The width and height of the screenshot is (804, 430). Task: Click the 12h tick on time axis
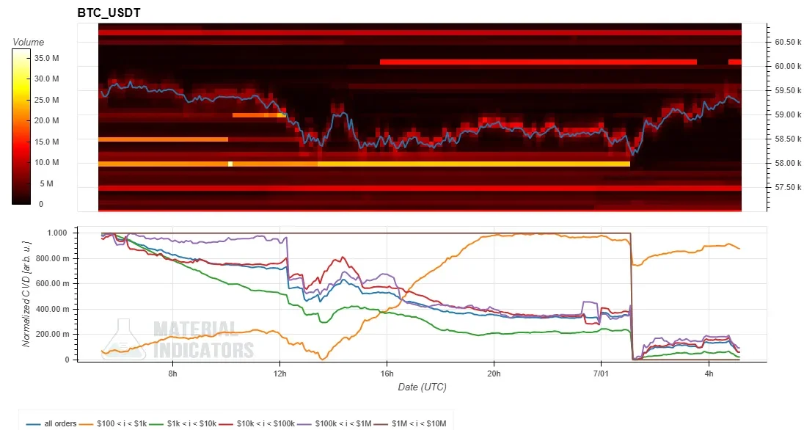280,373
